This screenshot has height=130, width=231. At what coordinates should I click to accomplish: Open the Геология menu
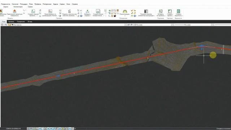coord(15,4)
